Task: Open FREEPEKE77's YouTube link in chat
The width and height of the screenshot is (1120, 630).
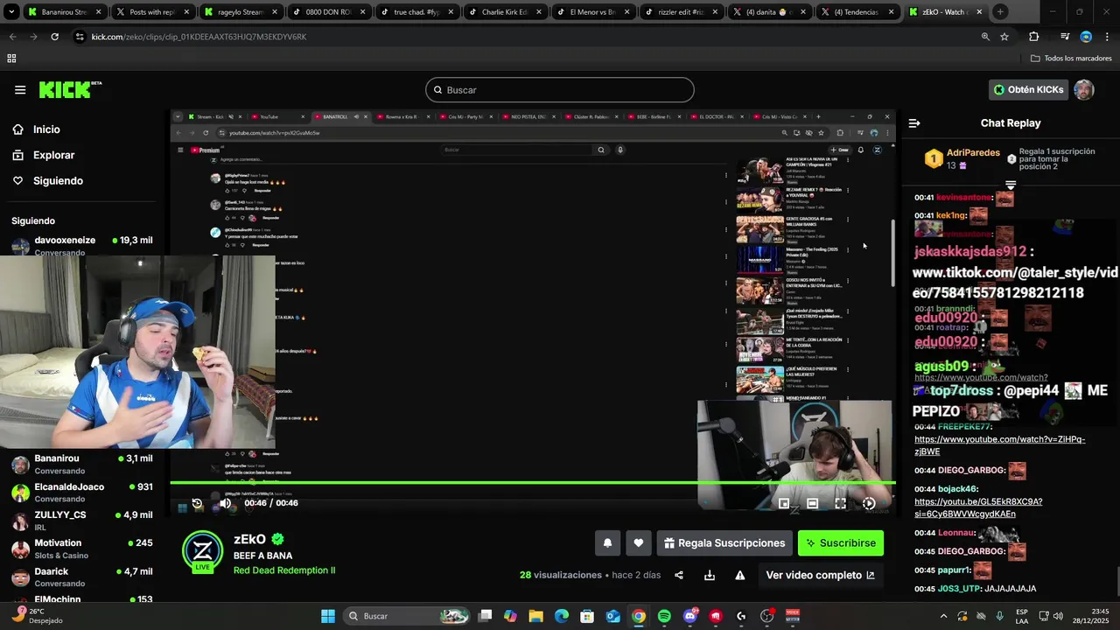Action: (x=999, y=445)
